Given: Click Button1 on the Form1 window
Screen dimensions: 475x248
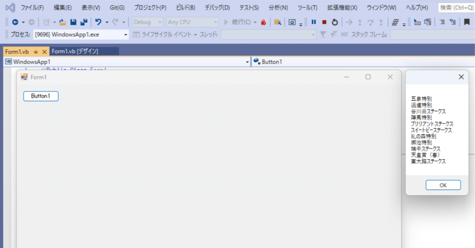Looking at the screenshot, I should point(41,96).
